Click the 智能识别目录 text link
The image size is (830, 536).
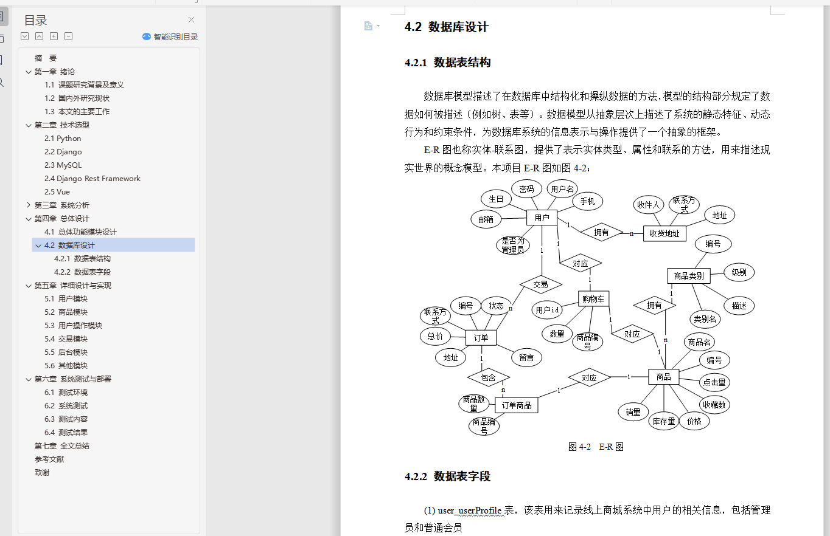[x=176, y=36]
